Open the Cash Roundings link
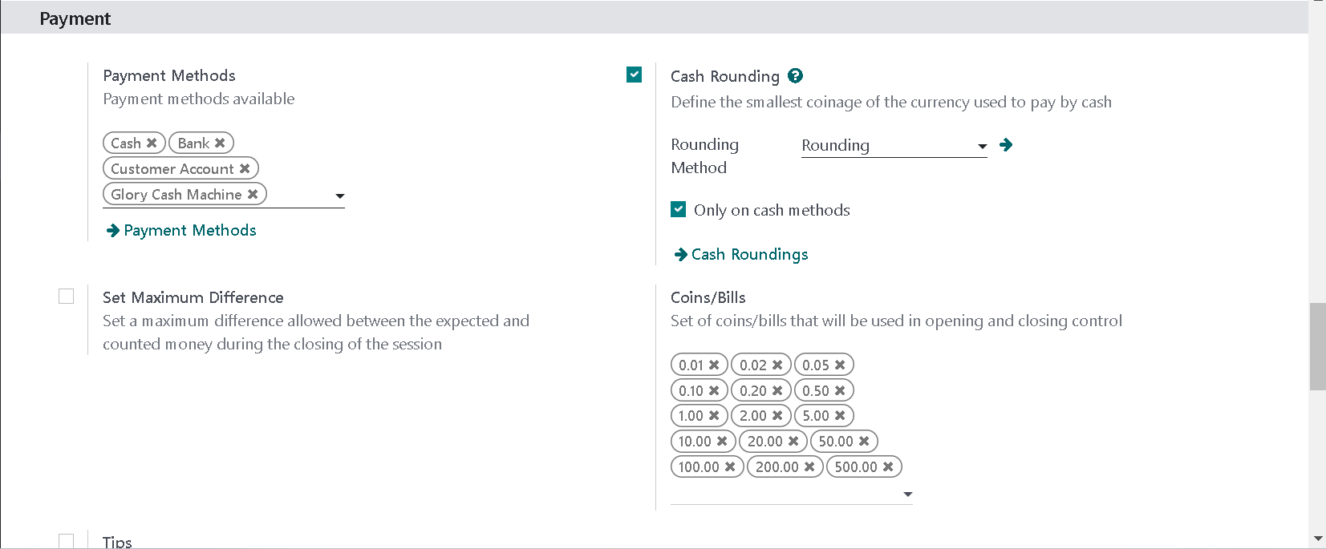The width and height of the screenshot is (1326, 549). [x=741, y=255]
